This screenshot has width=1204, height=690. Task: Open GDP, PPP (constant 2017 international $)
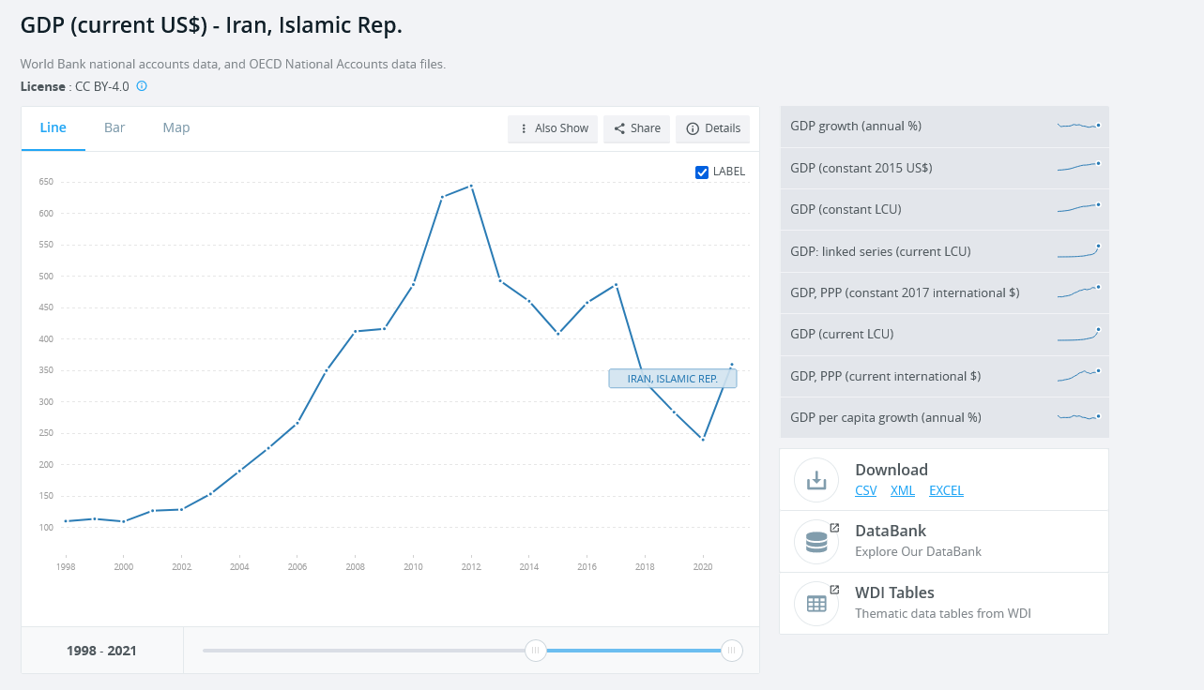point(945,292)
